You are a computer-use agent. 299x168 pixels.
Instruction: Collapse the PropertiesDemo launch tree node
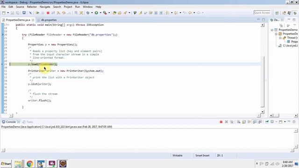tap(272, 30)
